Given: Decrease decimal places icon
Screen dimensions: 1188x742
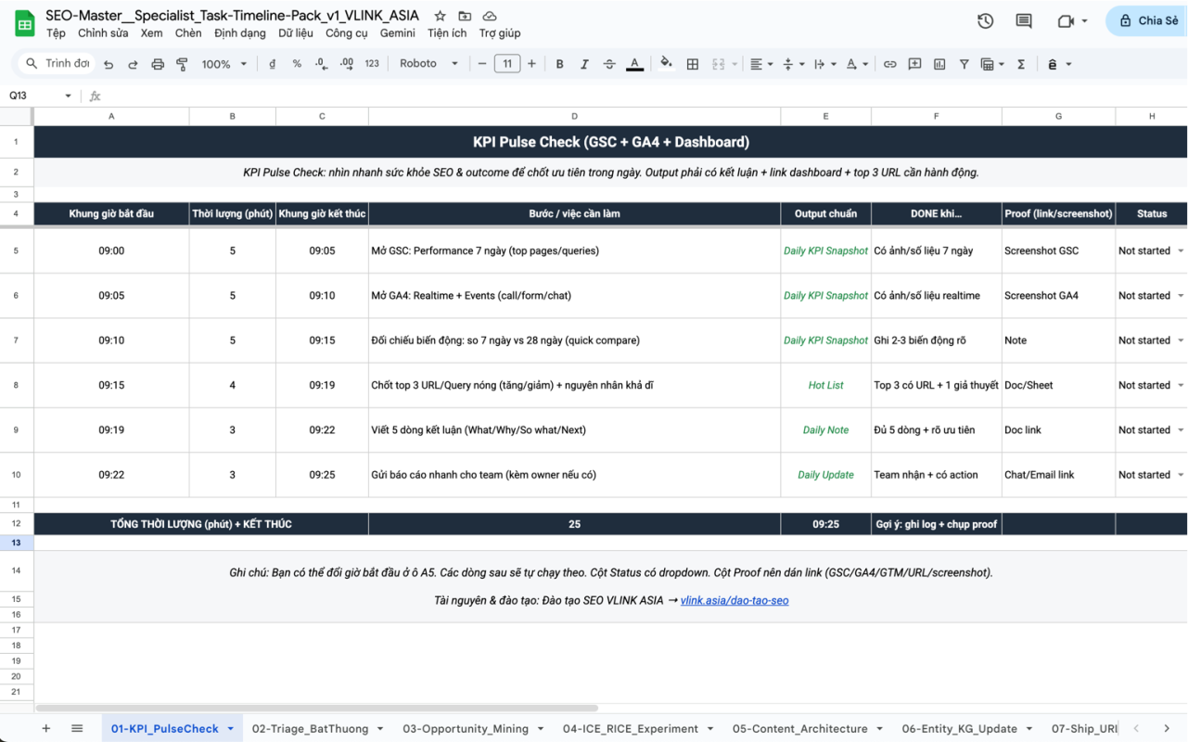Looking at the screenshot, I should pos(321,64).
